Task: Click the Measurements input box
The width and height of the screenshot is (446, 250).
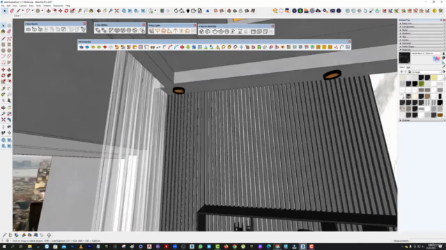Action: click(x=426, y=241)
